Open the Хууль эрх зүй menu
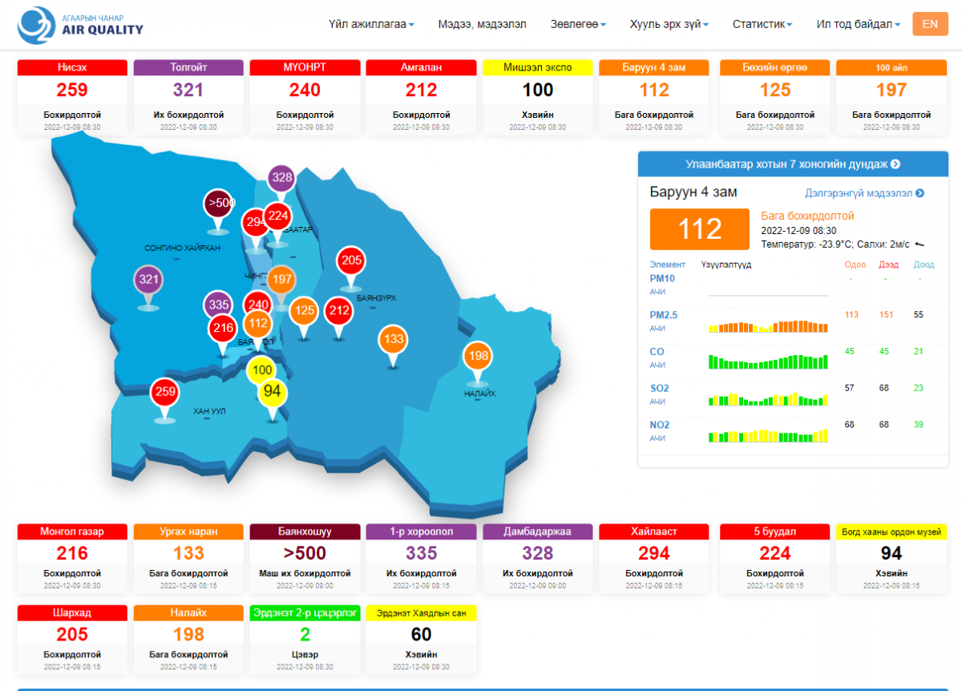The height and width of the screenshot is (691, 962). pos(669,24)
